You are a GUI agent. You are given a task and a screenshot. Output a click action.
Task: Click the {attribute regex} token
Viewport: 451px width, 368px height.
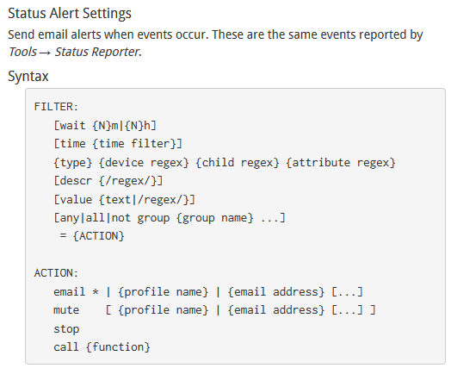(x=341, y=163)
